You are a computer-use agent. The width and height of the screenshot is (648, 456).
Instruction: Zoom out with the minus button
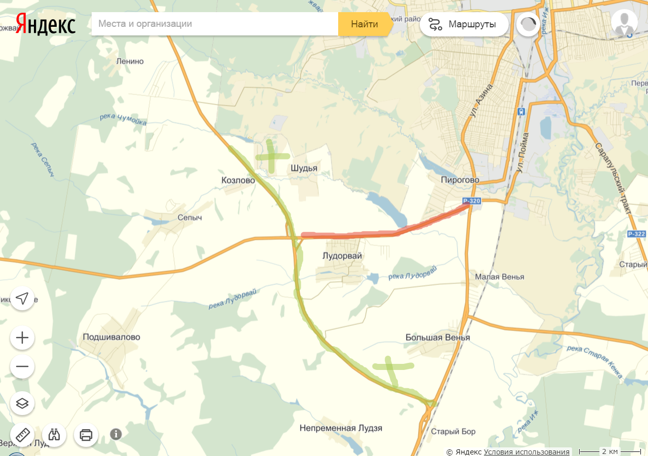pos(22,366)
